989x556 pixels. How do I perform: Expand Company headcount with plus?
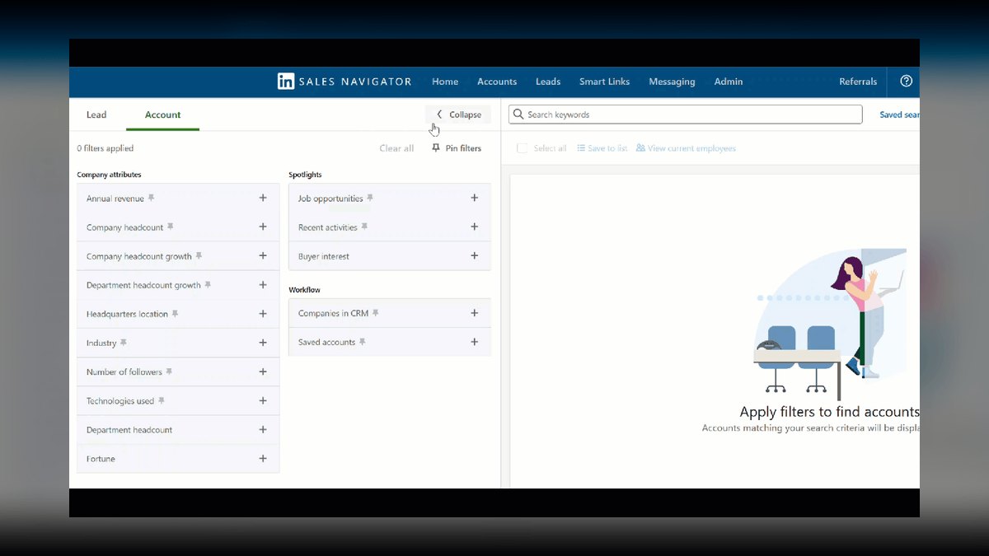[263, 227]
